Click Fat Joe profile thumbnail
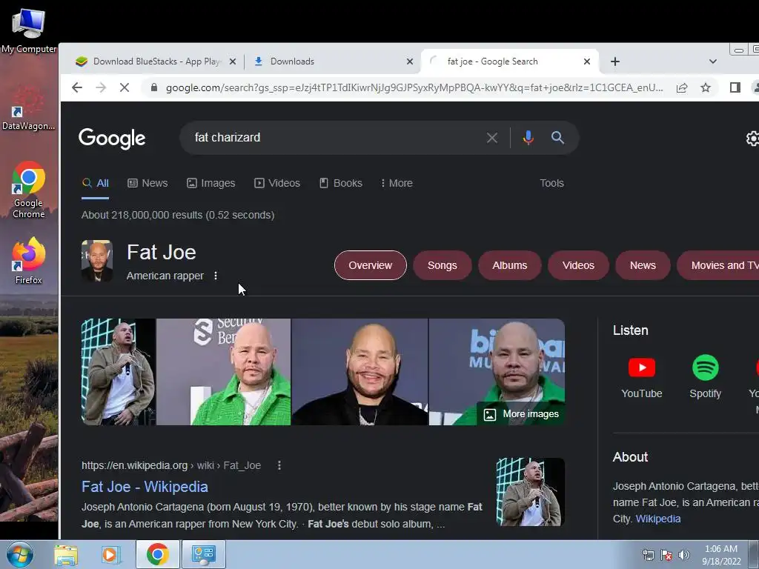The width and height of the screenshot is (759, 569). point(97,261)
